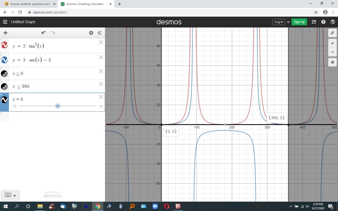The image size is (338, 211).
Task: Open the Desmos Help icon
Action: 323,22
